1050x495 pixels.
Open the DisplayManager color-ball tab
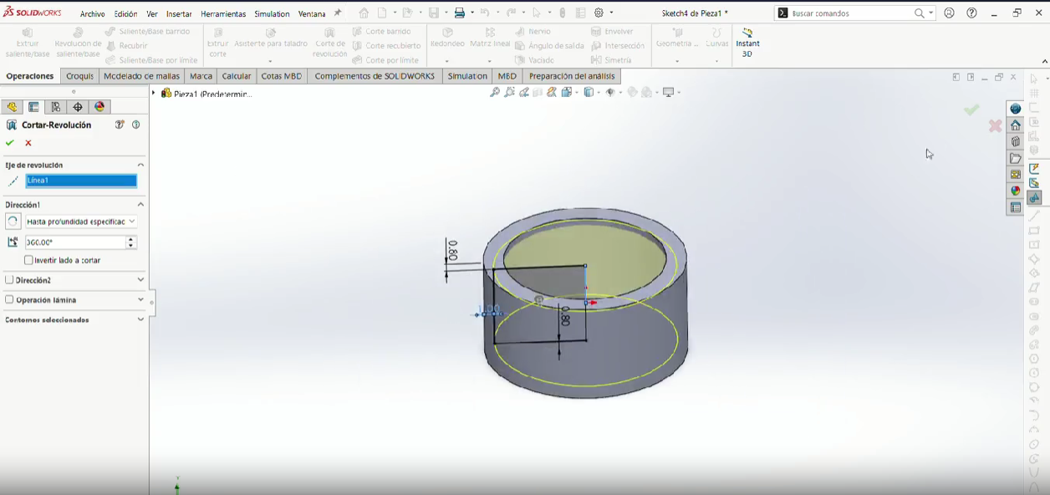click(x=99, y=107)
